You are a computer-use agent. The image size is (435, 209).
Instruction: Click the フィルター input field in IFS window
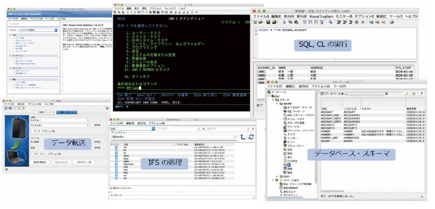pos(178,129)
